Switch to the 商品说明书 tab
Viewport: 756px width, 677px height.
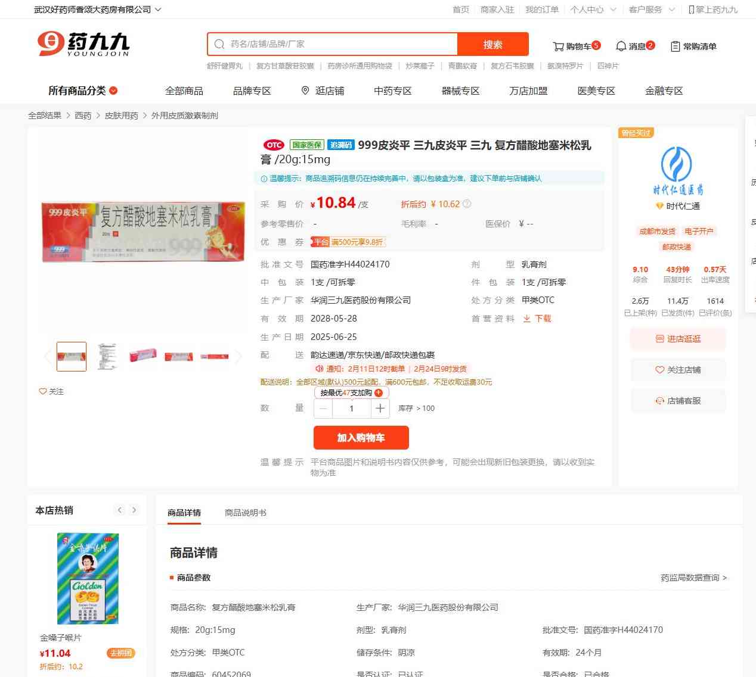click(x=246, y=513)
